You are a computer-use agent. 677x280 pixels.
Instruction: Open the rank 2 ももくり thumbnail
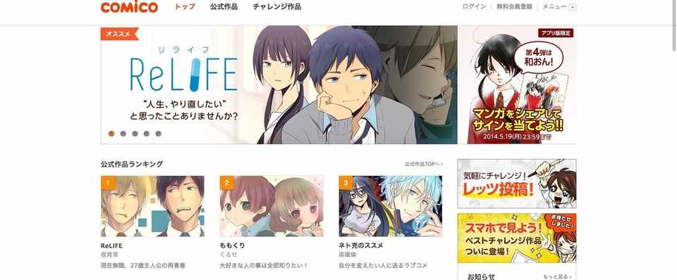click(x=271, y=206)
